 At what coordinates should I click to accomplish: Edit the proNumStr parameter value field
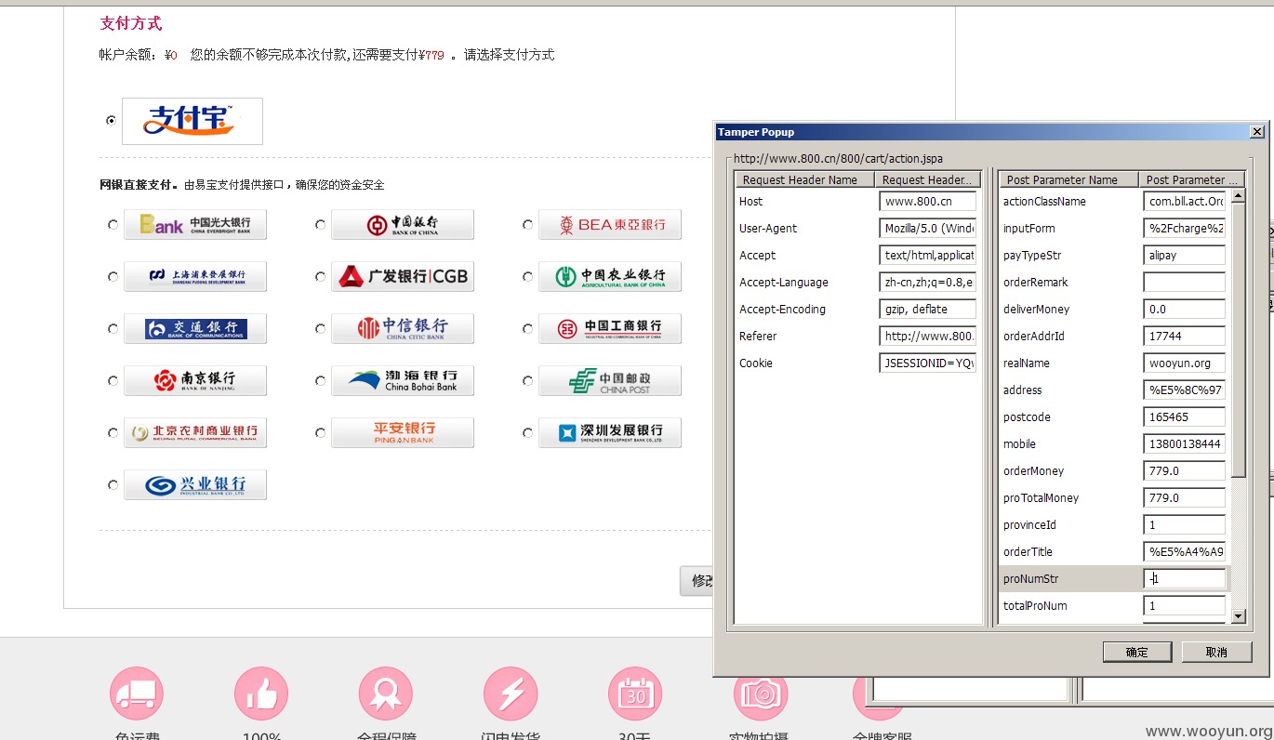coord(1185,578)
